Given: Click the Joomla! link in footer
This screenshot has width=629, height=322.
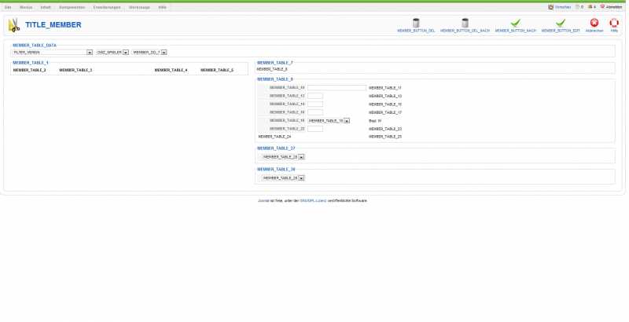Looking at the screenshot, I should [264, 201].
